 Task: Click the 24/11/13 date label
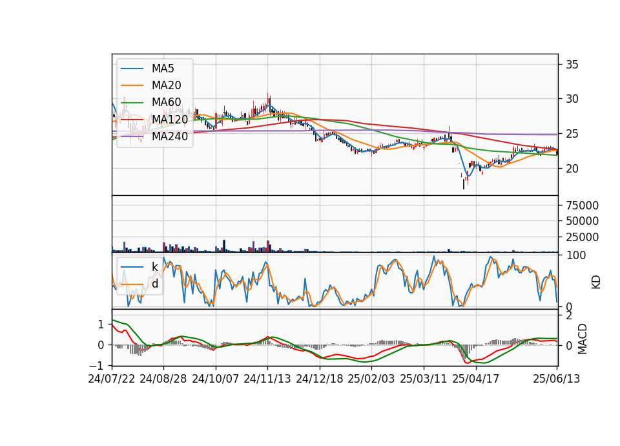(x=267, y=379)
